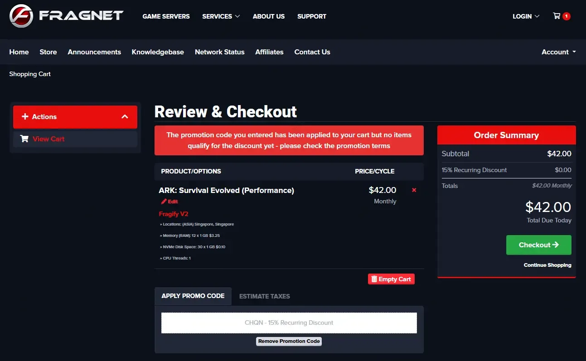This screenshot has height=361, width=586.
Task: Empty the cart with red button
Action: pyautogui.click(x=391, y=279)
